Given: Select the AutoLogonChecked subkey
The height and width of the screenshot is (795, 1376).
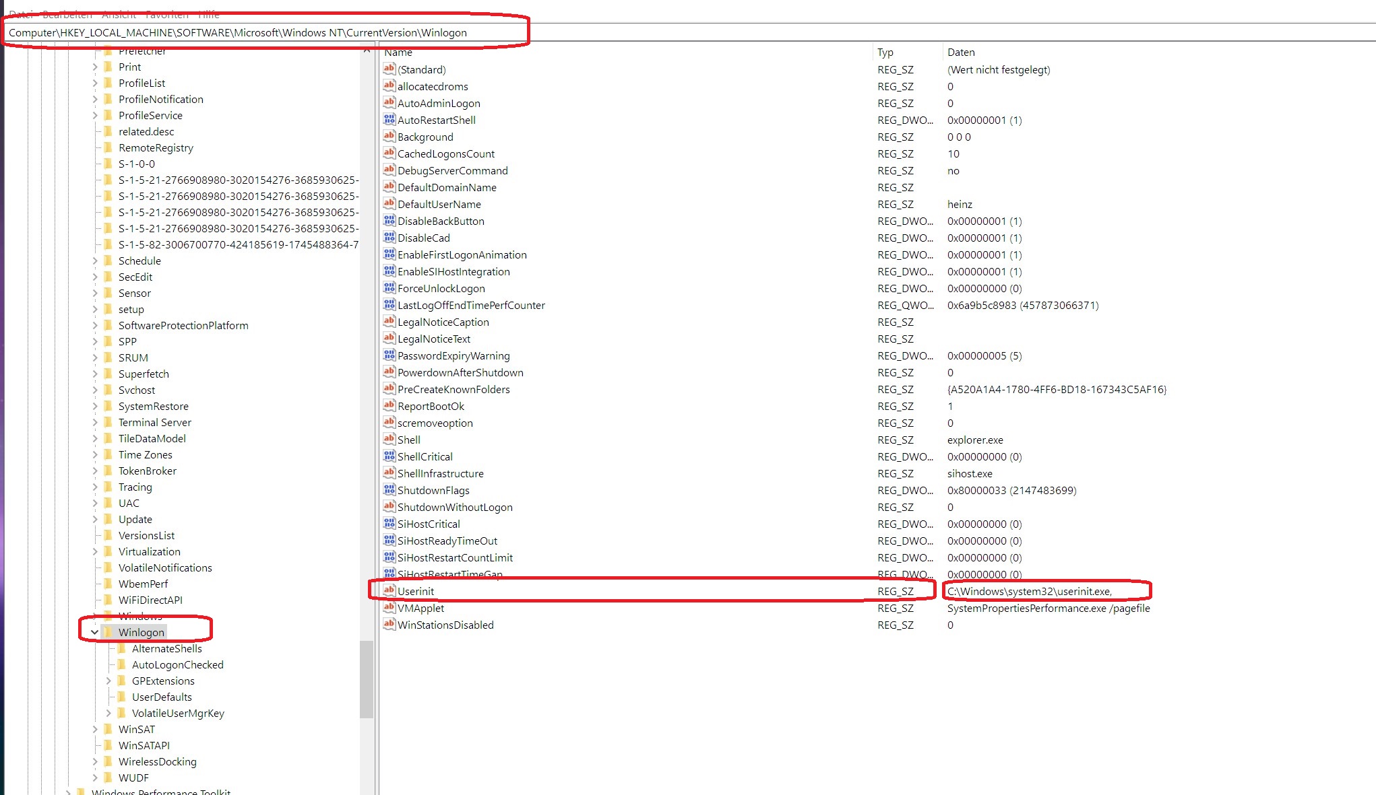Looking at the screenshot, I should tap(179, 664).
